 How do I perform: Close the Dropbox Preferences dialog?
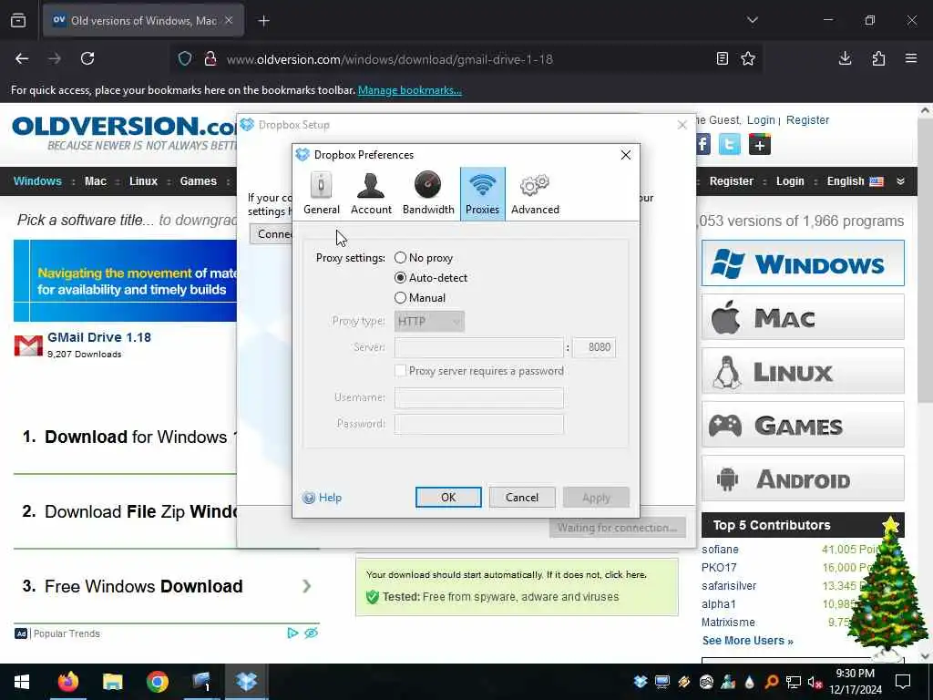coord(625,155)
